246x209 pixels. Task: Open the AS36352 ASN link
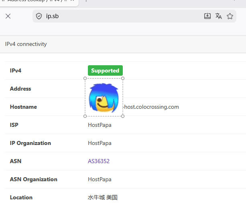99,161
